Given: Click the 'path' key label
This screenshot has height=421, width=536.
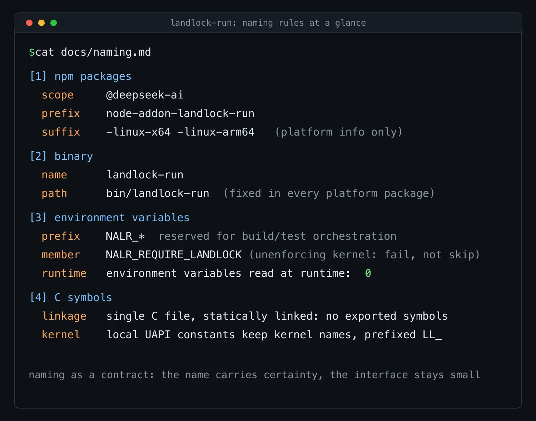Looking at the screenshot, I should [54, 193].
